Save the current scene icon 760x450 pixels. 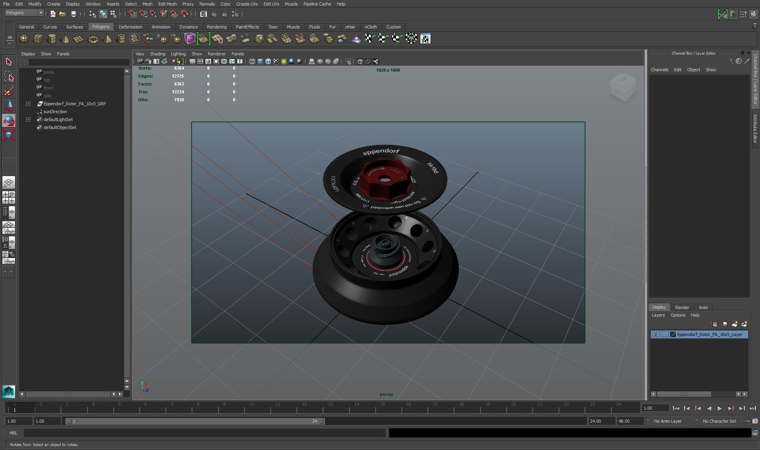tap(73, 14)
